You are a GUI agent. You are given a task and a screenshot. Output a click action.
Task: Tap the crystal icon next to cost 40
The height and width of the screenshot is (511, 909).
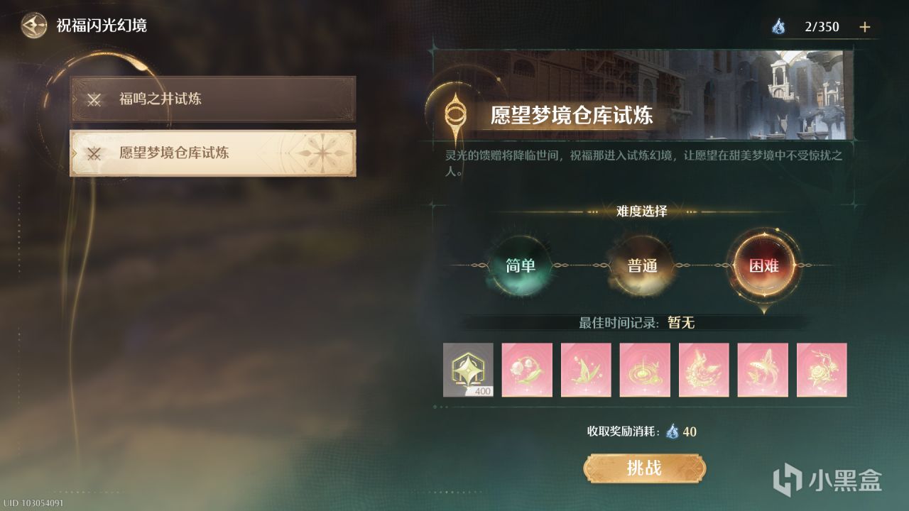pyautogui.click(x=672, y=431)
